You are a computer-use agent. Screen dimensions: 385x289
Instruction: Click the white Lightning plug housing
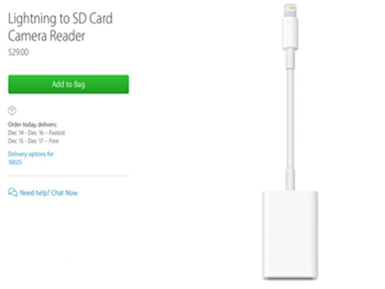290,33
